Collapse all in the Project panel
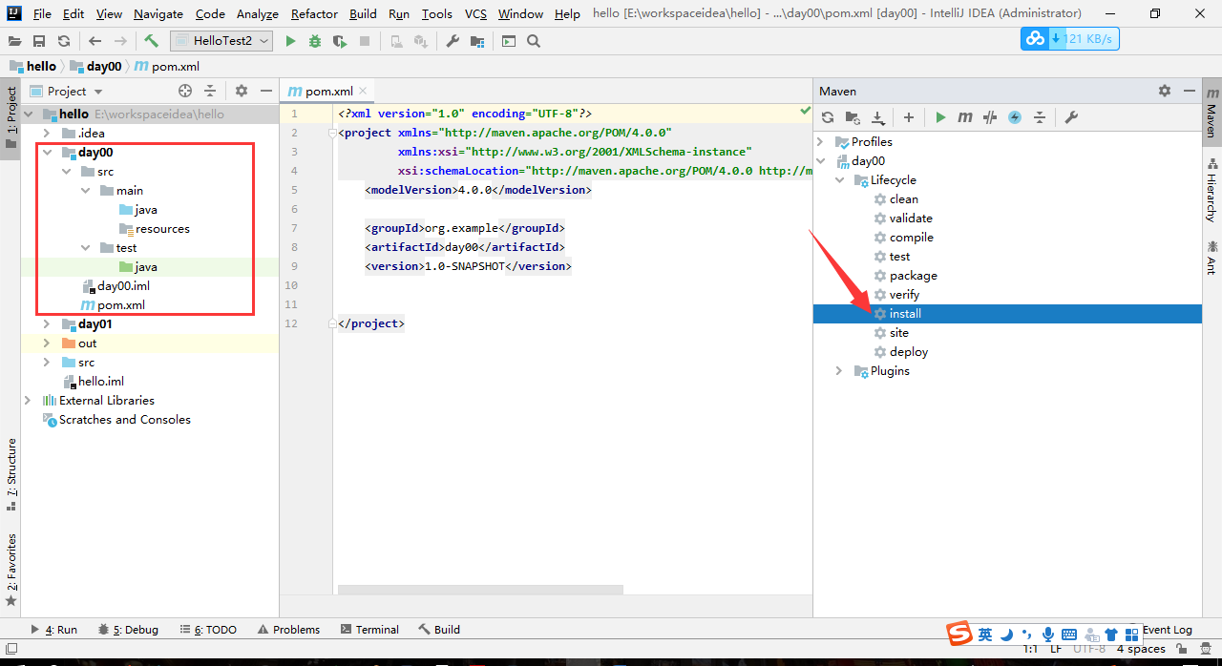 point(210,91)
